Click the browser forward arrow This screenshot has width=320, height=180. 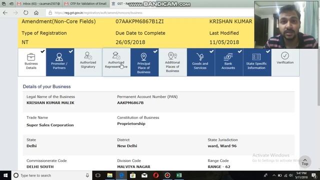pos(15,12)
